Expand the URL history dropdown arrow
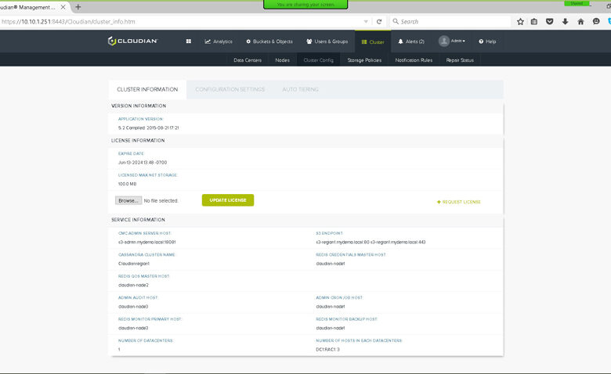This screenshot has width=611, height=374. point(366,22)
